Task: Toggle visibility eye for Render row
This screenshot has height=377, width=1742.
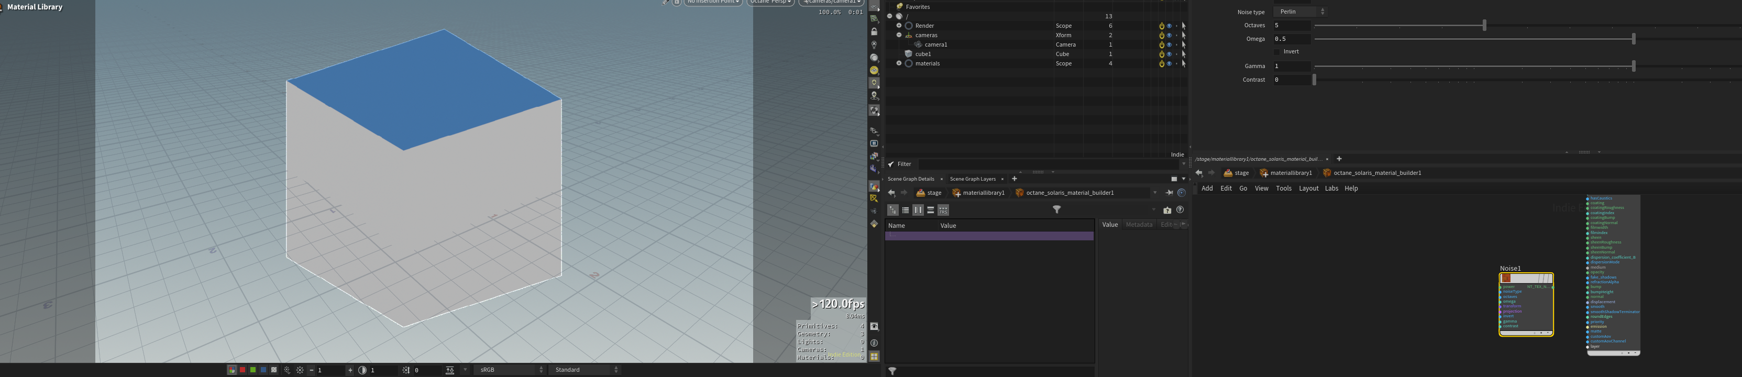Action: [x=1169, y=26]
